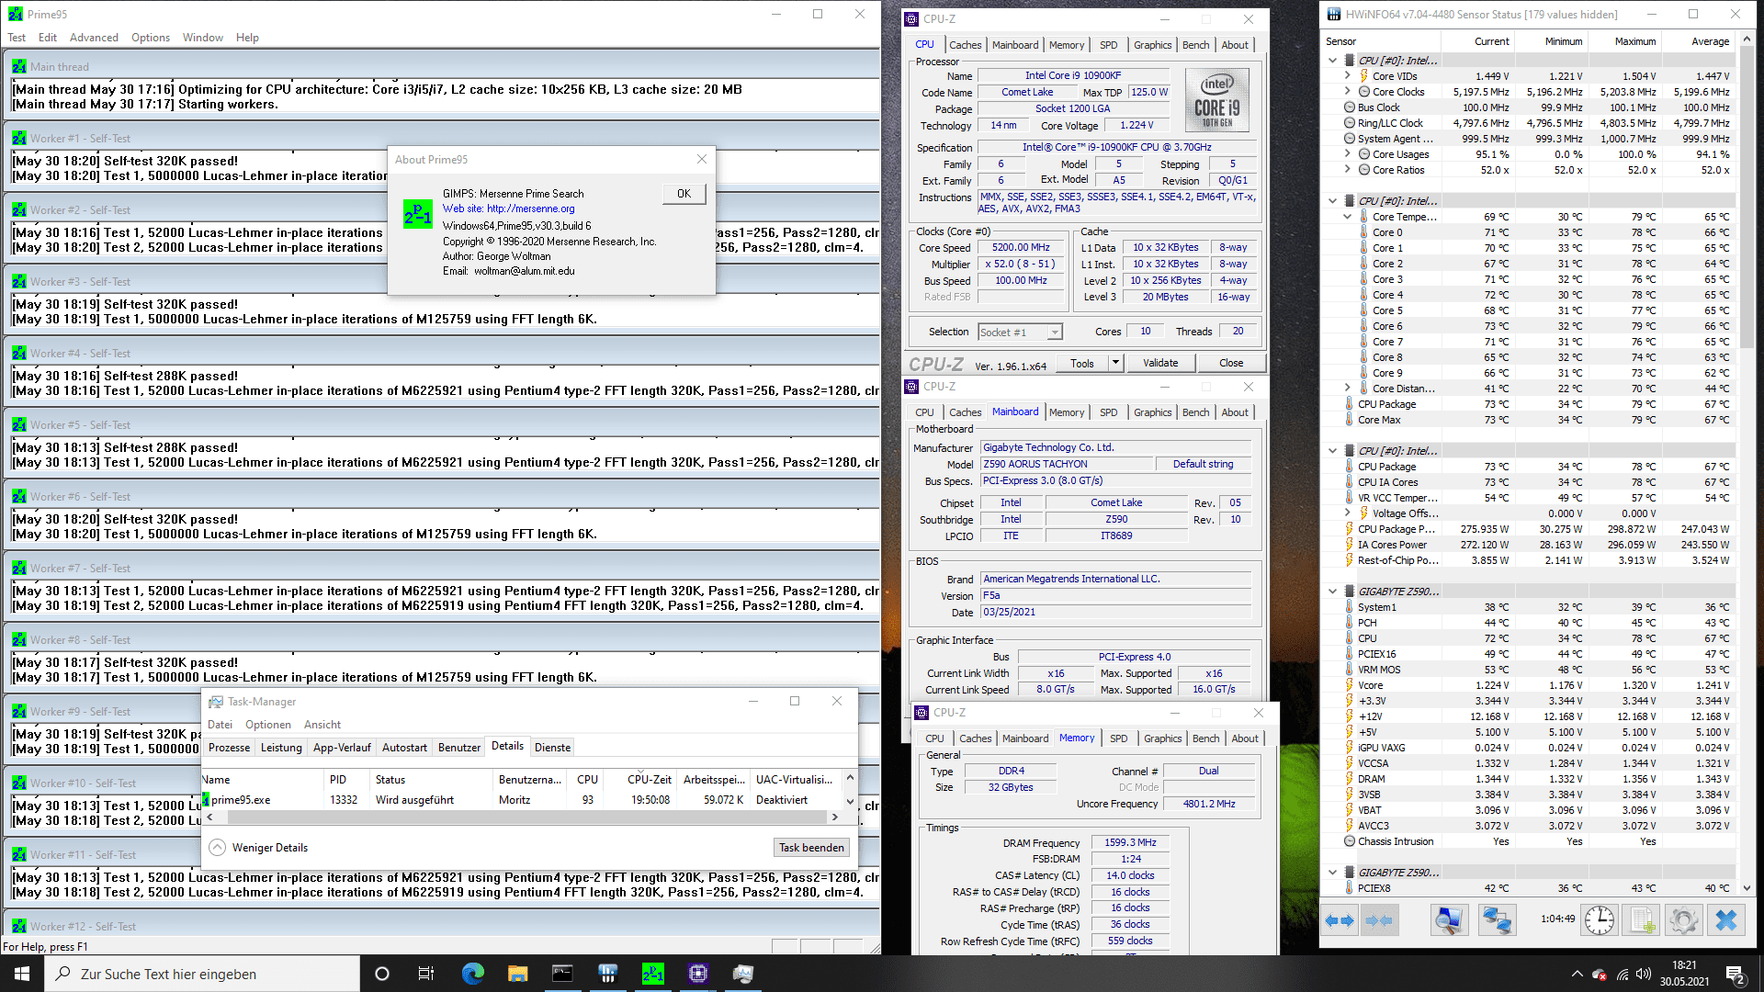The image size is (1764, 992).
Task: Switch to Prime95 green taskbar icon
Action: tap(652, 974)
